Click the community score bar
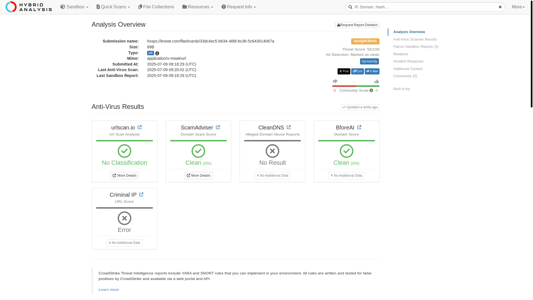The image size is (533, 300). tap(356, 86)
